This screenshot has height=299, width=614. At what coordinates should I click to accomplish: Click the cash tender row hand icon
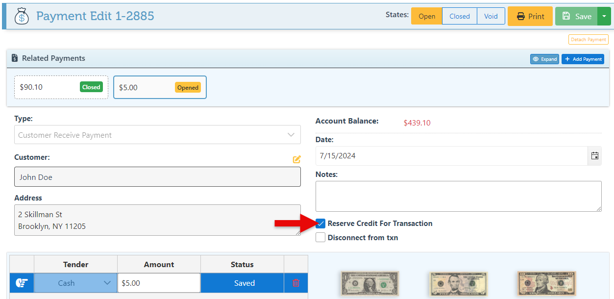pyautogui.click(x=22, y=283)
